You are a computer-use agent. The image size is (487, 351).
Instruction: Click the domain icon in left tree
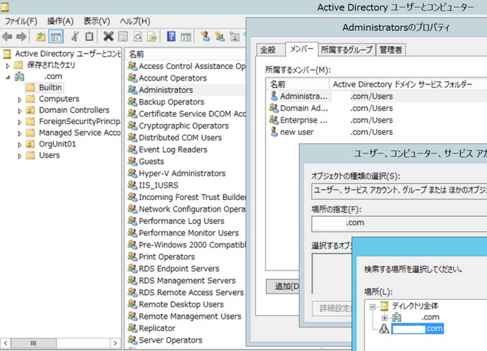click(19, 77)
